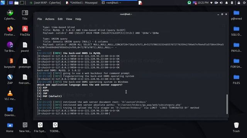Screen dimensions: 247x138
Task: Click the '[1] ASP' option line
Action: coord(42,88)
